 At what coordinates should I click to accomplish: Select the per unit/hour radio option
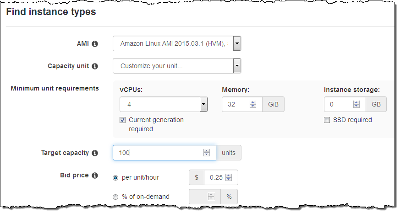click(115, 177)
